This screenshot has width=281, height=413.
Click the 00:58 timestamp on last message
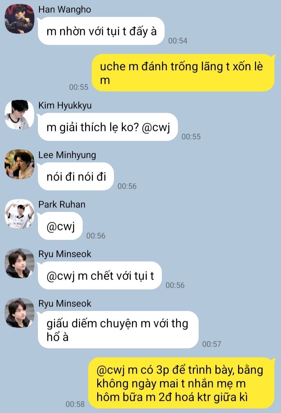coord(75,404)
